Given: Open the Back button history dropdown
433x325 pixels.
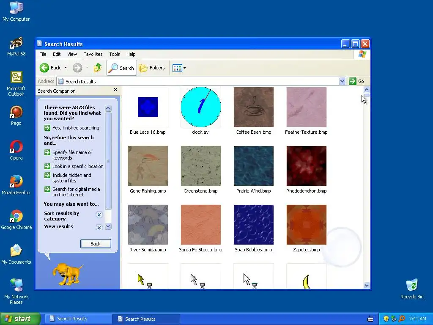Looking at the screenshot, I should click(x=66, y=68).
